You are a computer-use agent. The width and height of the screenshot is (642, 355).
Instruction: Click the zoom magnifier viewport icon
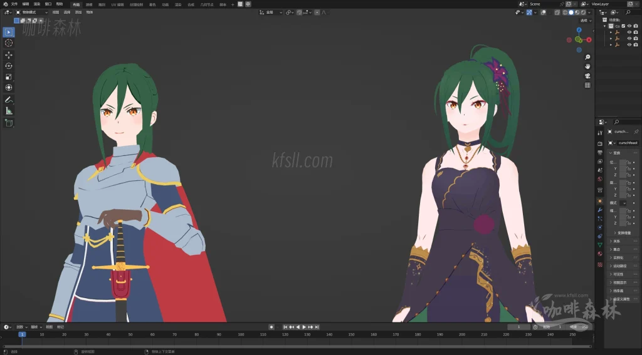pyautogui.click(x=587, y=57)
